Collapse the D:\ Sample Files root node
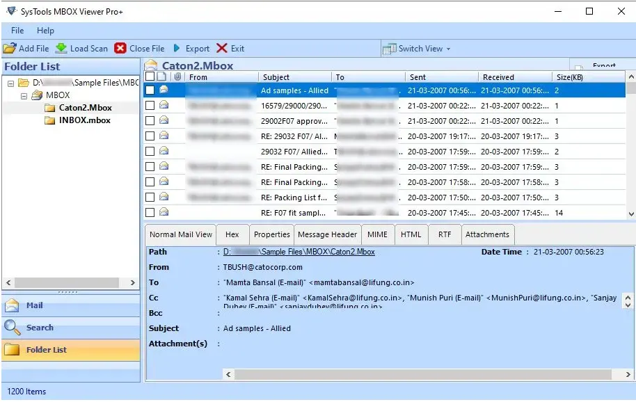 pyautogui.click(x=11, y=83)
